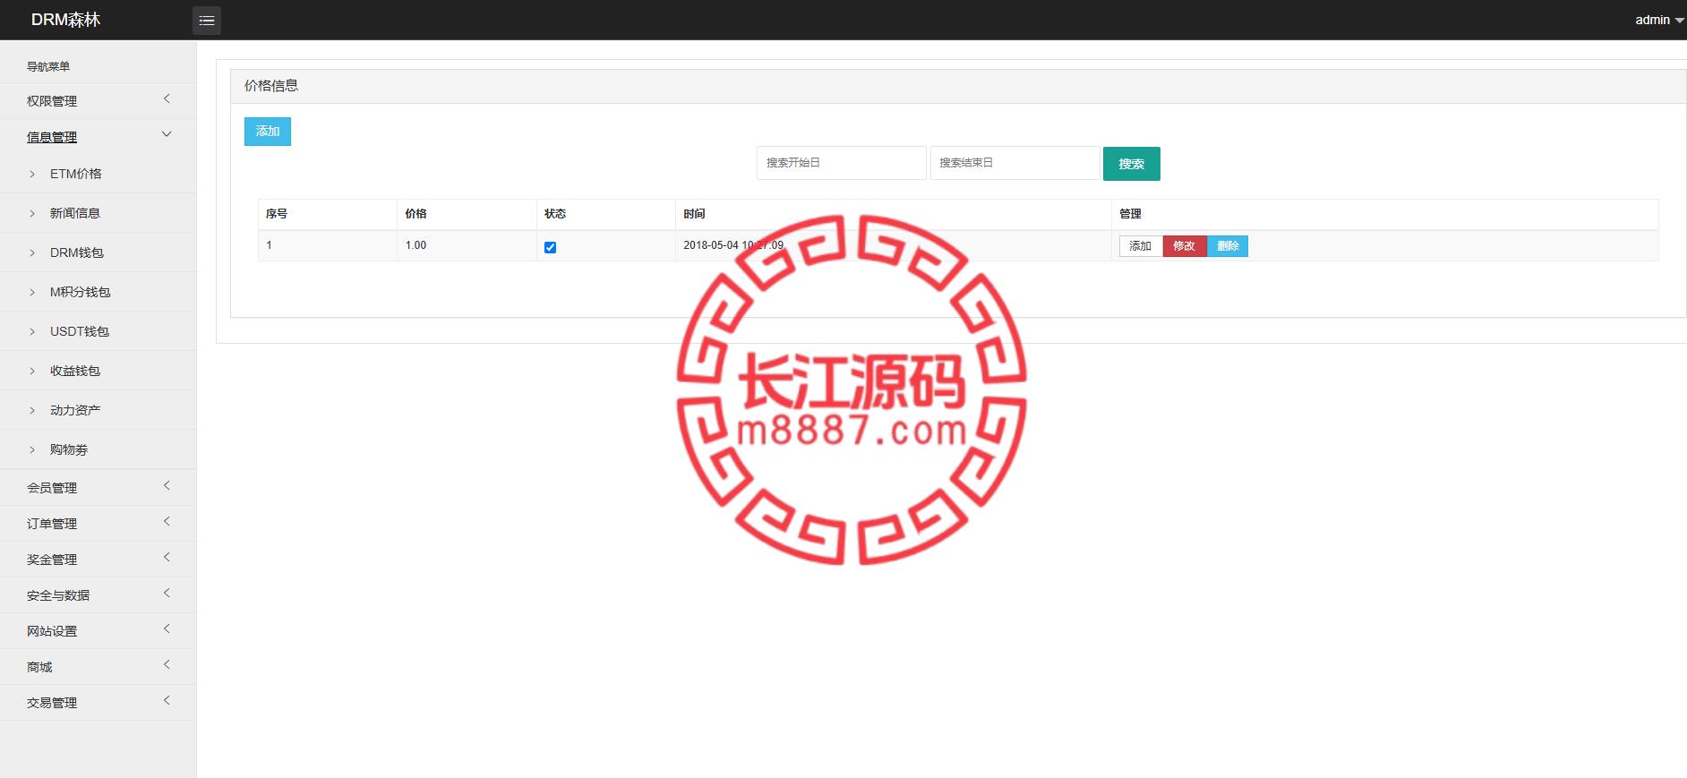Viewport: 1687px width, 778px height.
Task: Toggle the sidebar hamburger menu icon
Action: pyautogui.click(x=207, y=20)
